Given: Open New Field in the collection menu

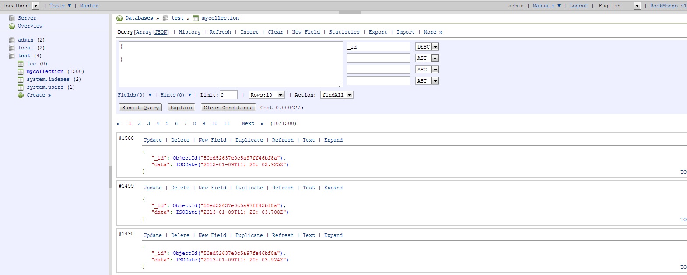Looking at the screenshot, I should pyautogui.click(x=306, y=32).
